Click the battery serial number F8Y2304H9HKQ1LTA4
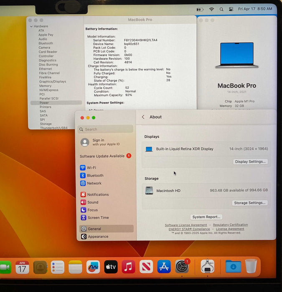This screenshot has height=292, width=282. 141,40
